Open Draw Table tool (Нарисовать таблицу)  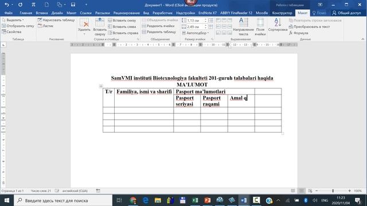[x=56, y=20]
